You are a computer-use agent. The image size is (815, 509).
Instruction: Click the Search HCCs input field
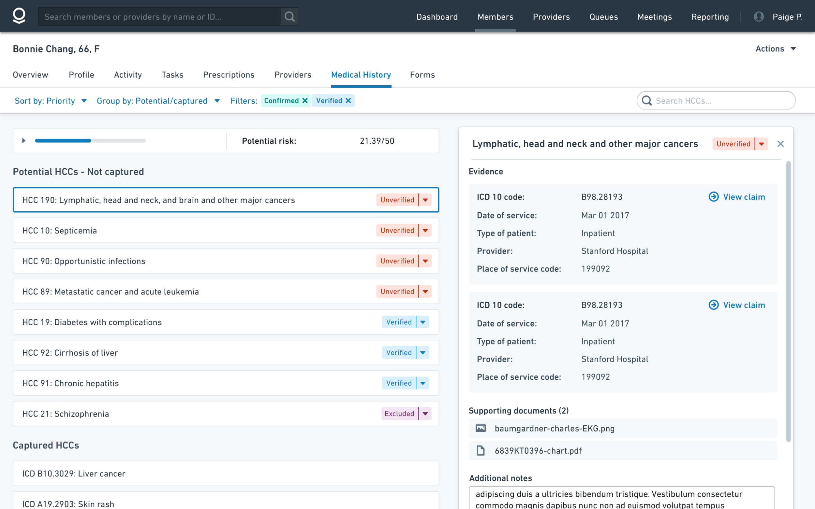pos(721,101)
